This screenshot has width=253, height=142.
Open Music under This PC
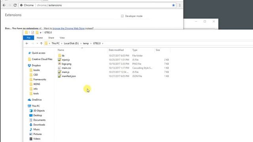click(36, 129)
